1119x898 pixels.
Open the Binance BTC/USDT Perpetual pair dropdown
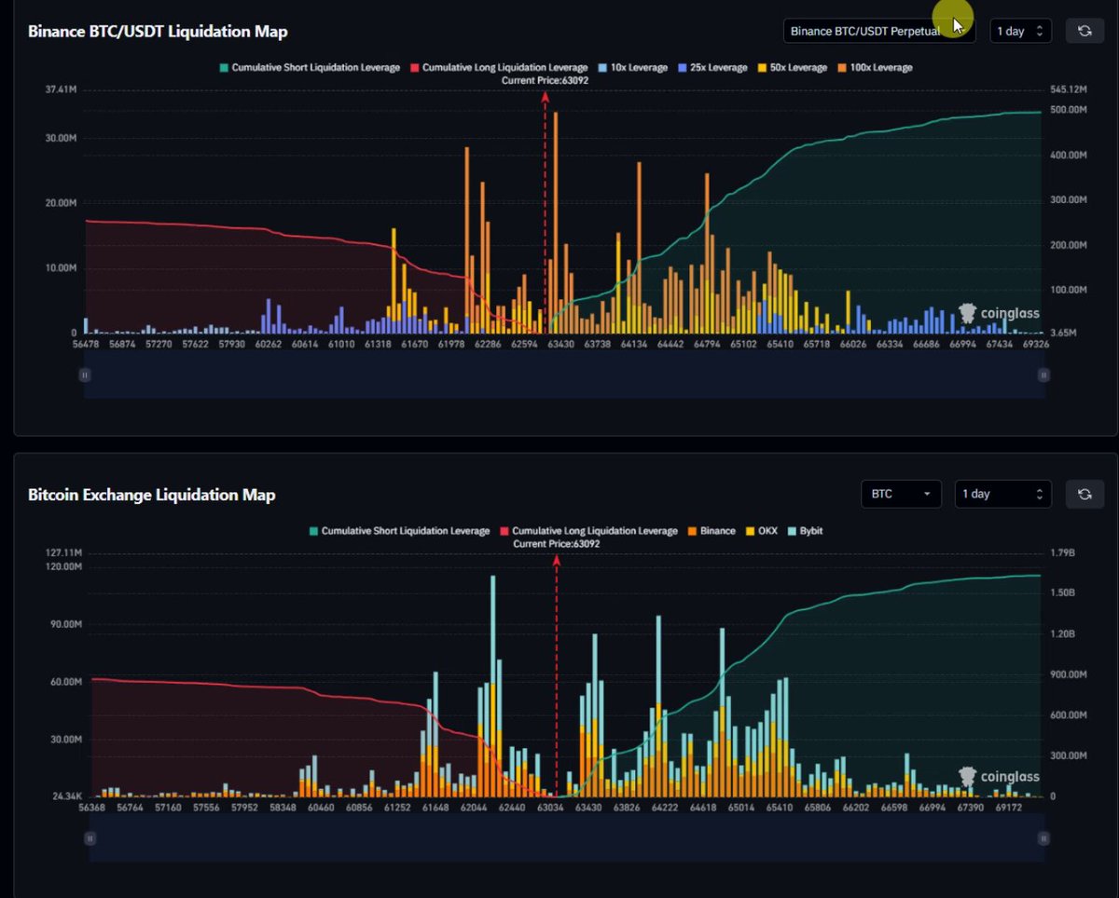(x=879, y=31)
